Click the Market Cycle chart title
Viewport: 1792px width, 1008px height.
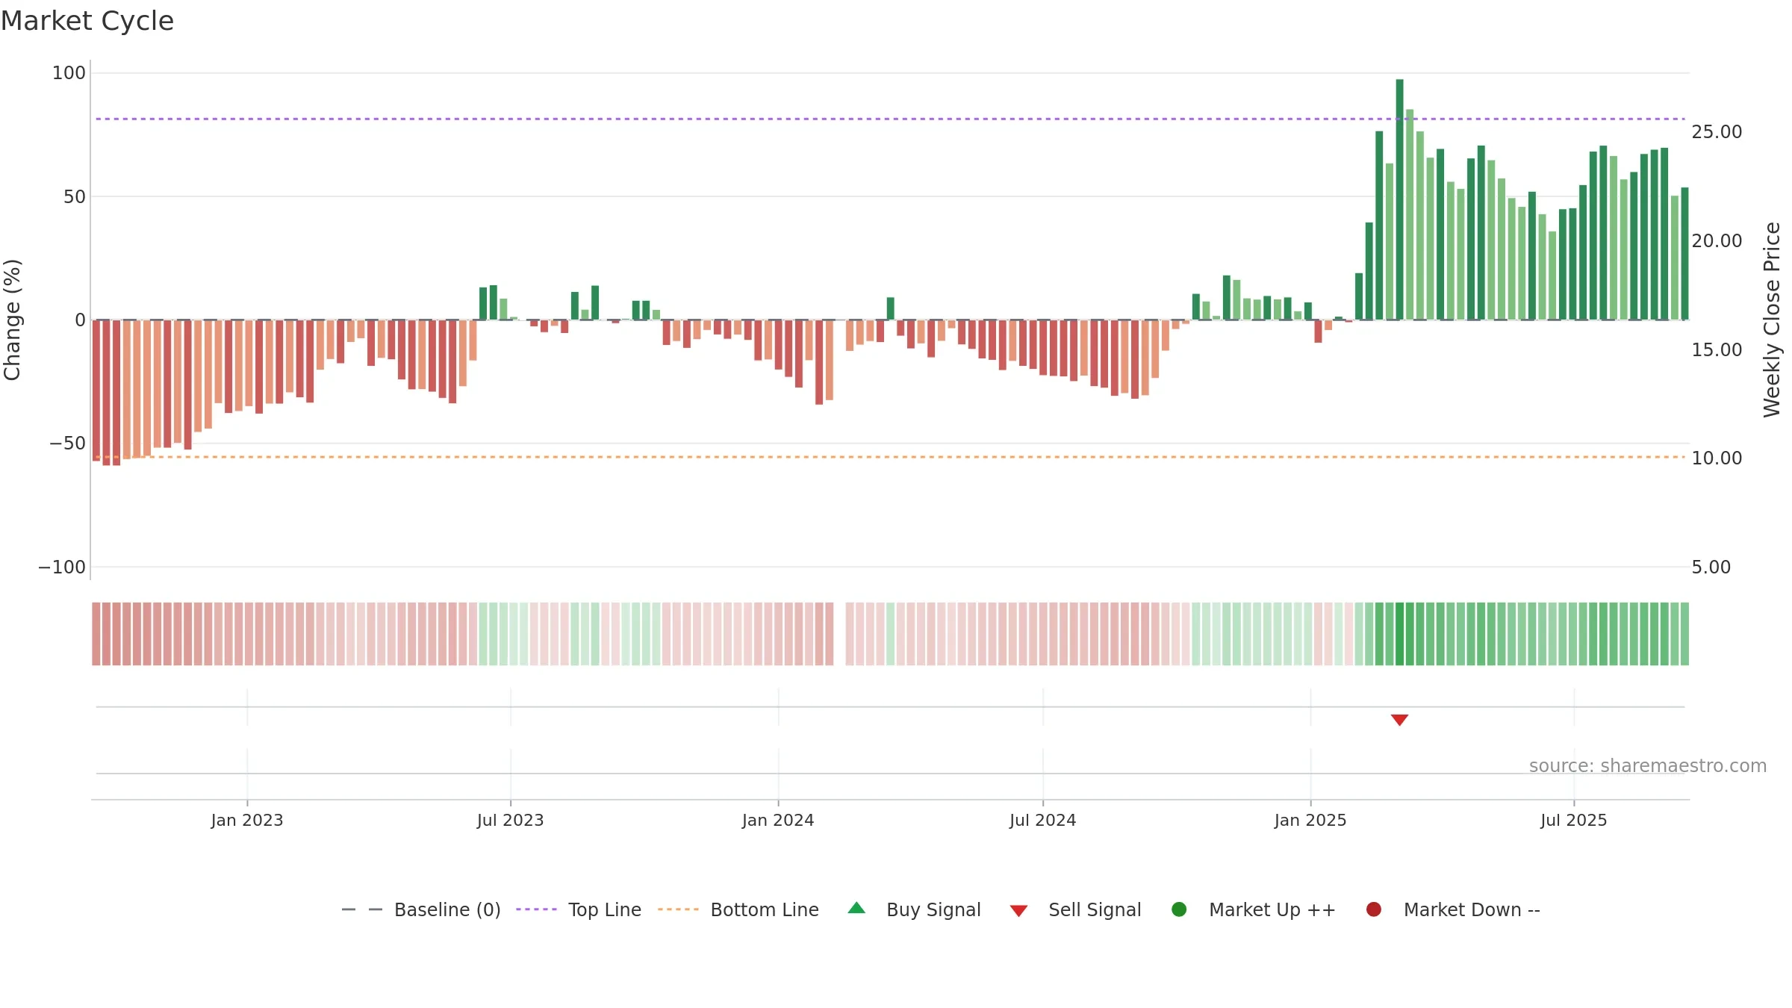87,21
